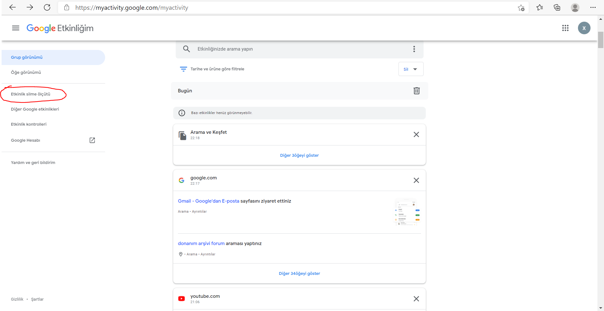
Task: Open Gmail - Google'dan E-posta link
Action: (x=208, y=201)
